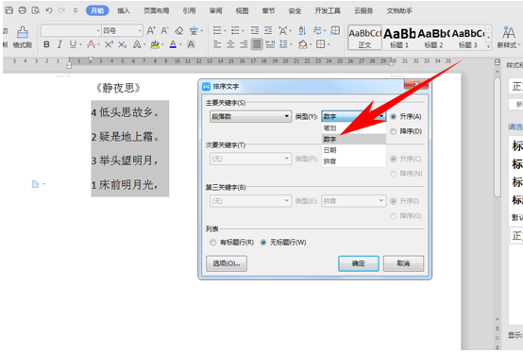The height and width of the screenshot is (354, 523).
Task: Select the Format Painter brush
Action: pyautogui.click(x=23, y=37)
